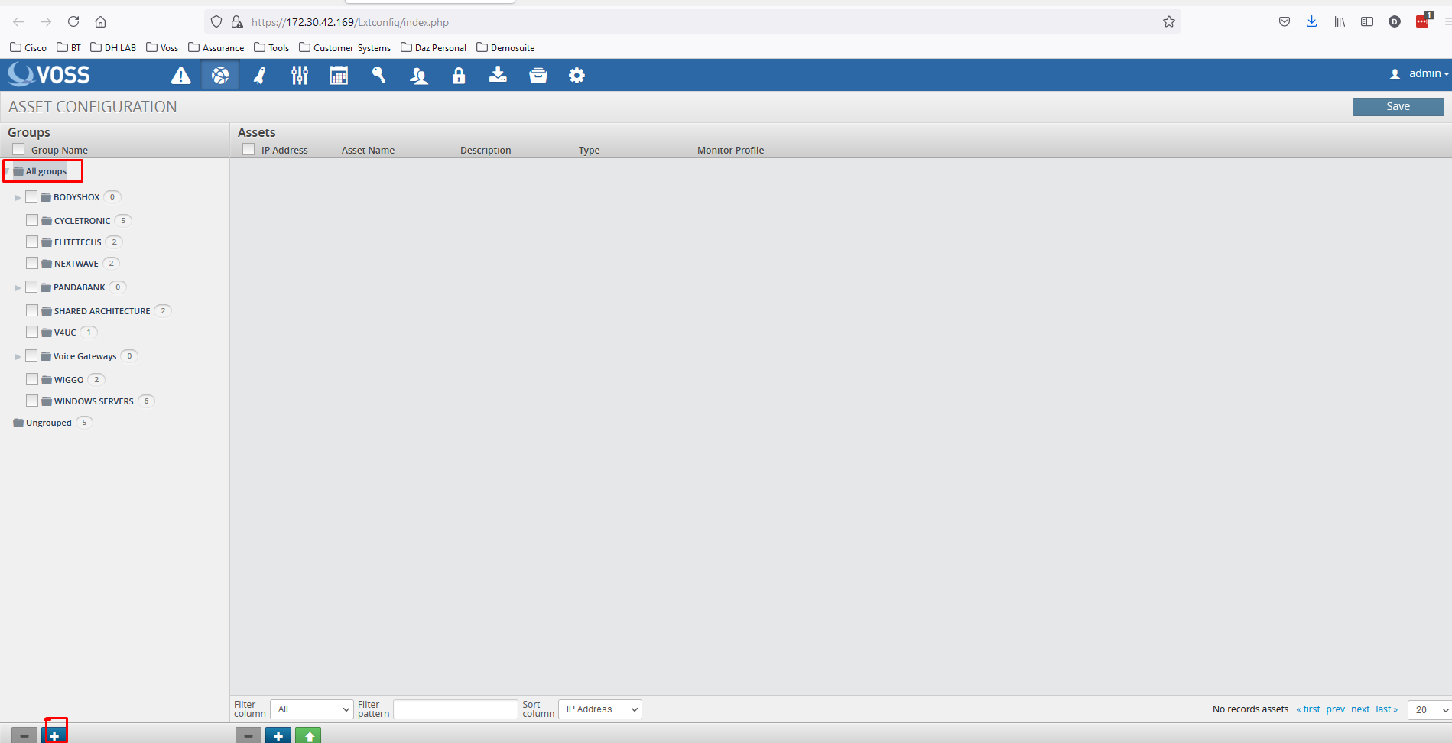Check the WINDOWS SERVERS group checkbox
The width and height of the screenshot is (1452, 743).
point(32,401)
